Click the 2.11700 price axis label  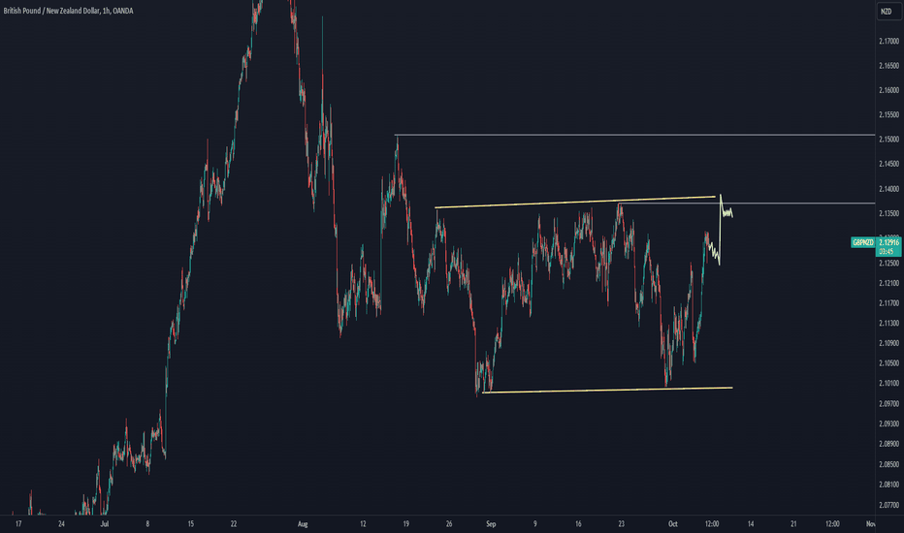[888, 303]
